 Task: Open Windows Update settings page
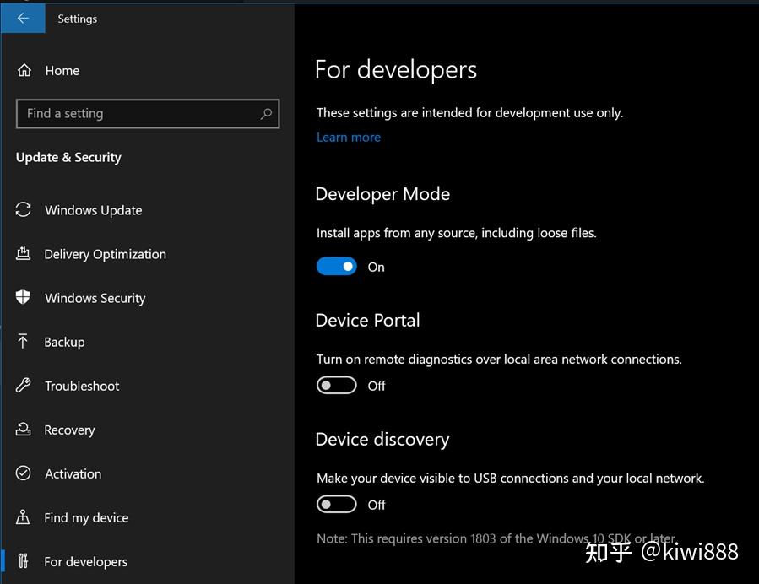(147, 210)
